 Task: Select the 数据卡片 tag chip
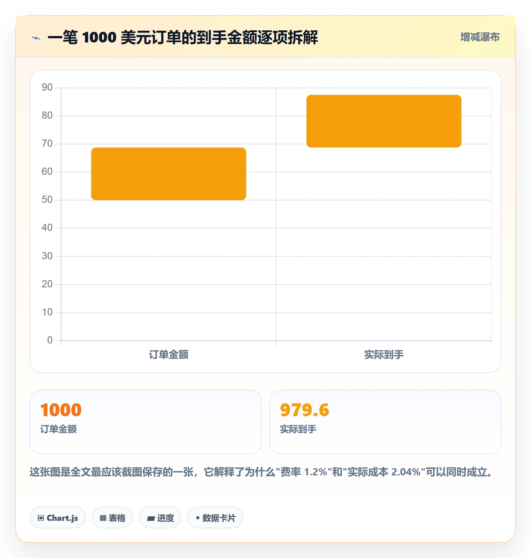[x=215, y=517]
